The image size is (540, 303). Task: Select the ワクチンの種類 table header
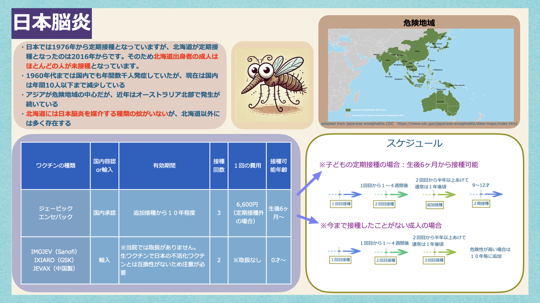pyautogui.click(x=55, y=165)
